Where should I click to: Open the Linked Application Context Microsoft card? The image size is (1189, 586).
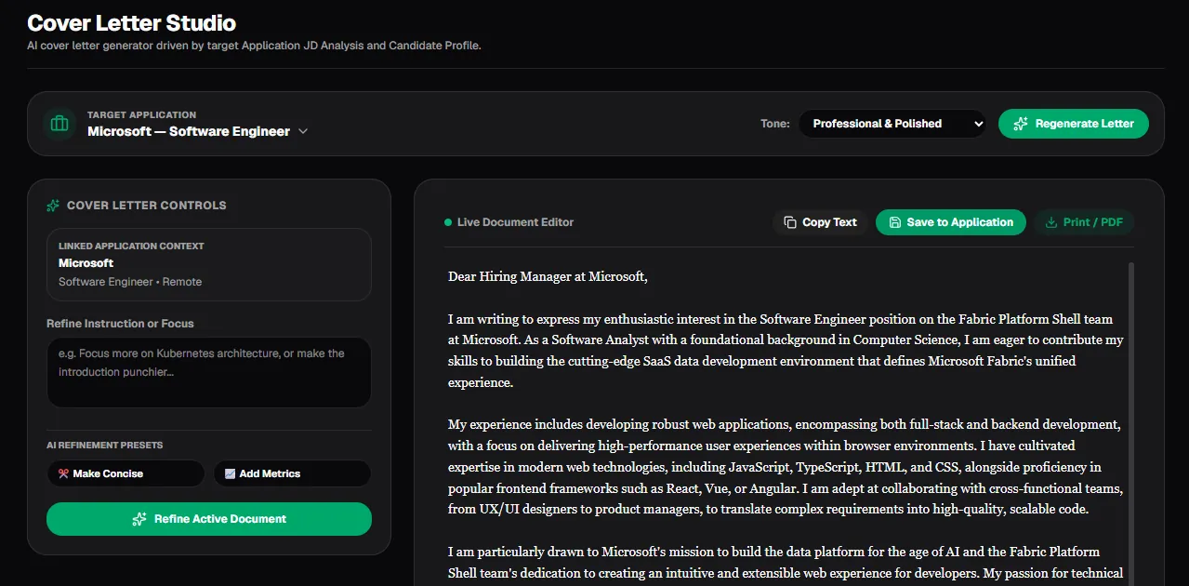209,265
